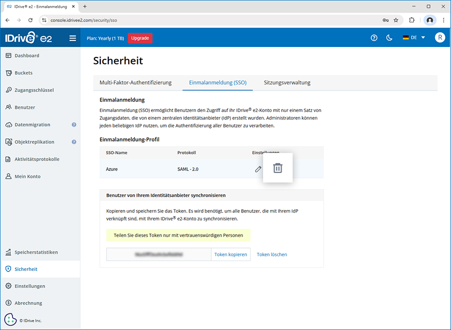Click Token kopieren button
The height and width of the screenshot is (330, 451).
pyautogui.click(x=231, y=254)
